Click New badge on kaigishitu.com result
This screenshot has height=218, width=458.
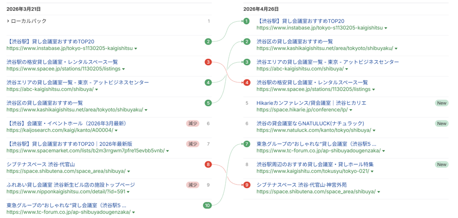(442, 164)
